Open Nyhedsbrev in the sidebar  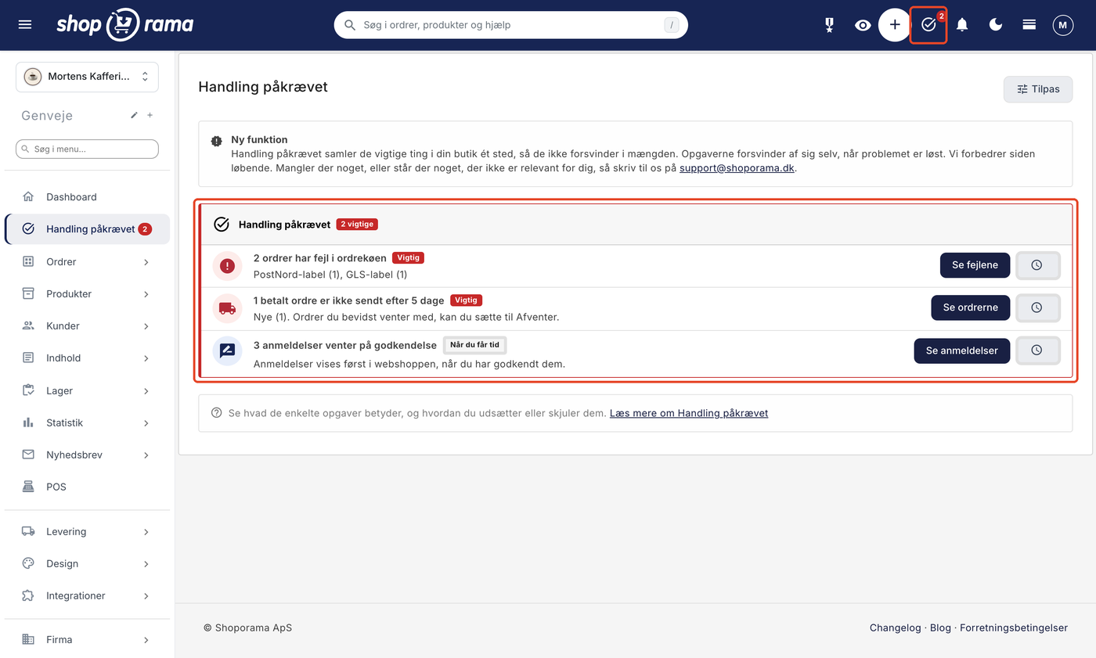87,455
